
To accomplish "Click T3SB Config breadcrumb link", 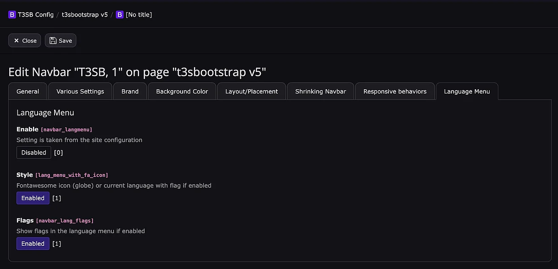I will 36,15.
